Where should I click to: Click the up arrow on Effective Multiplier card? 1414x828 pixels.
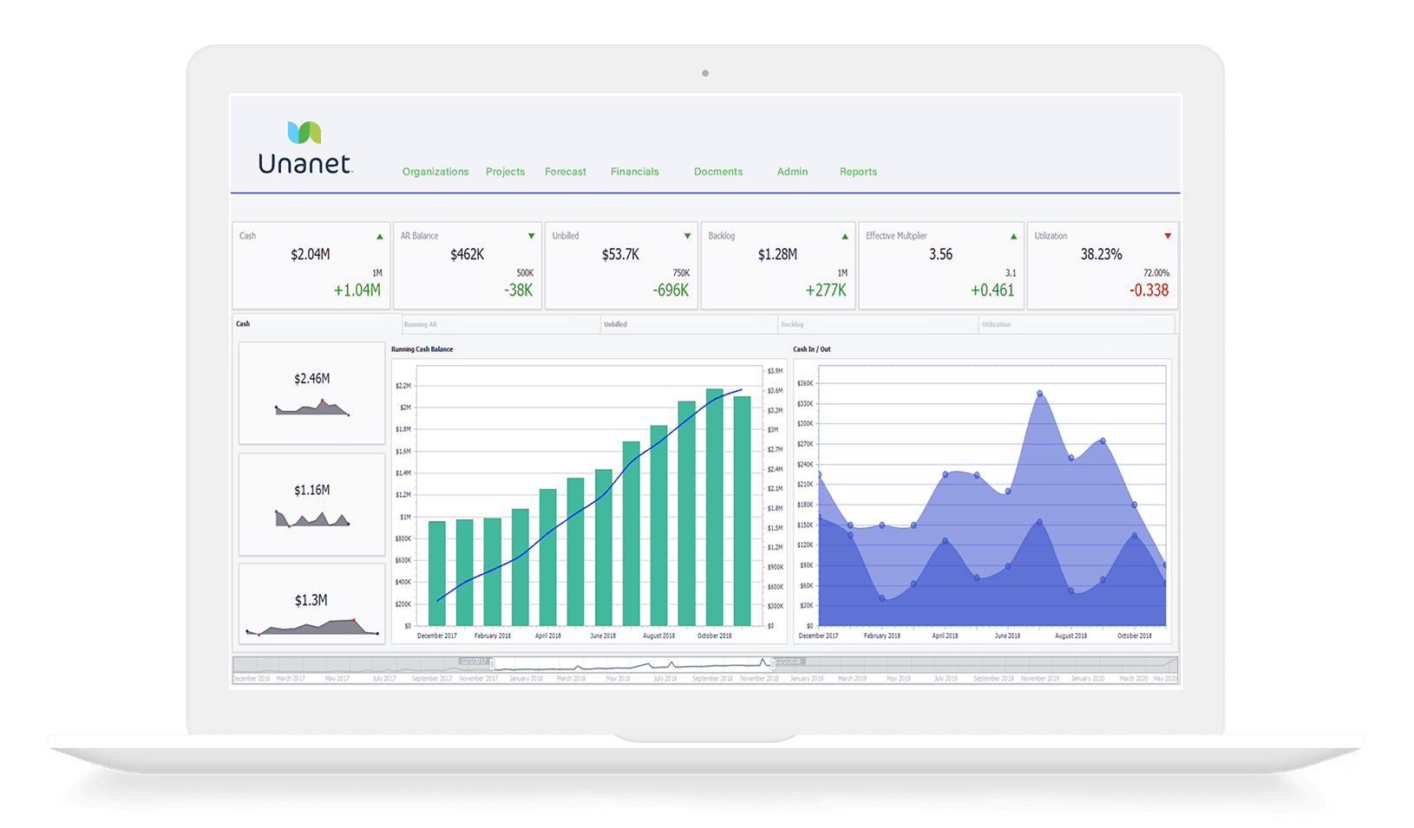[1013, 237]
